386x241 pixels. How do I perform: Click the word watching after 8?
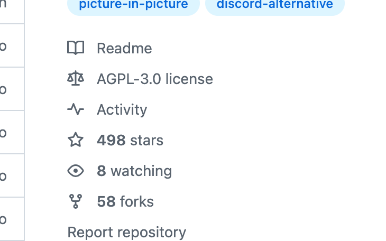tap(141, 171)
